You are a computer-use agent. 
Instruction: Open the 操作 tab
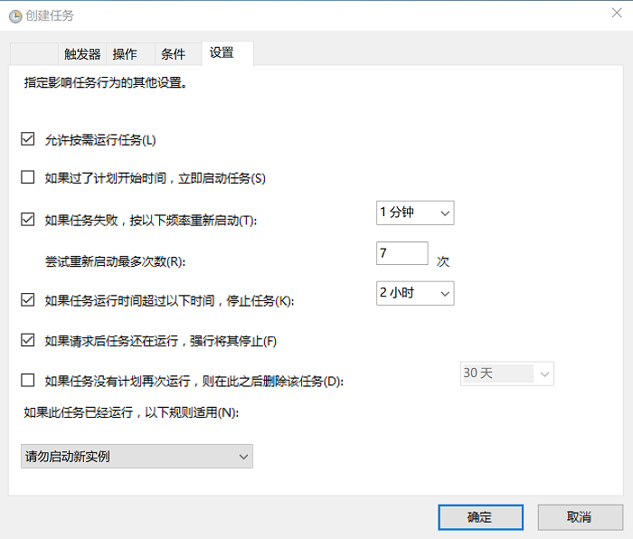pos(125,54)
